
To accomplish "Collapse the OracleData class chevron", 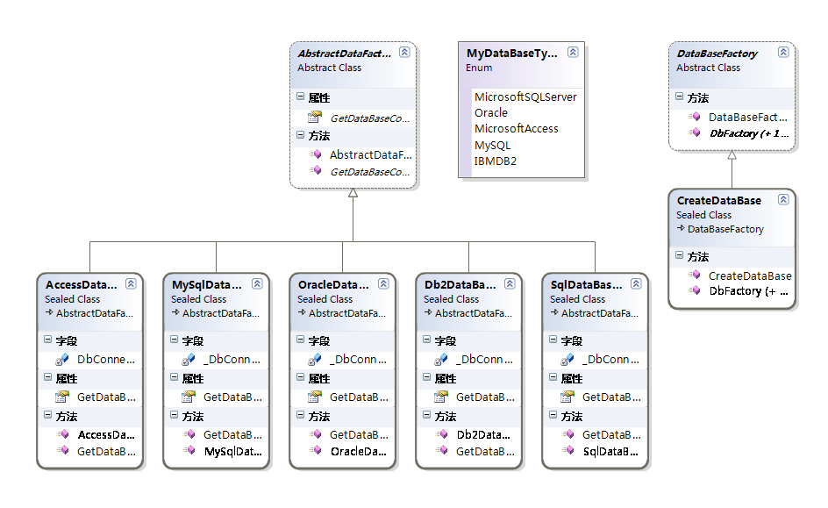I will point(383,283).
